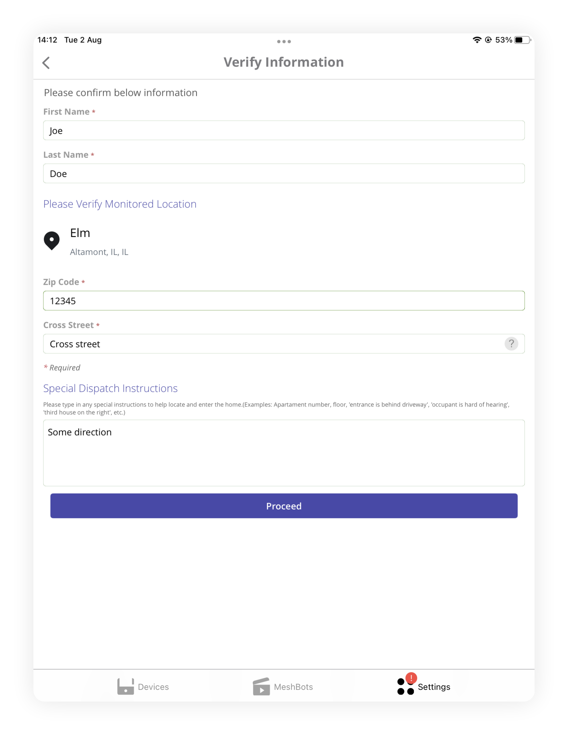
Task: Go back using the chevron arrow
Action: [x=46, y=63]
